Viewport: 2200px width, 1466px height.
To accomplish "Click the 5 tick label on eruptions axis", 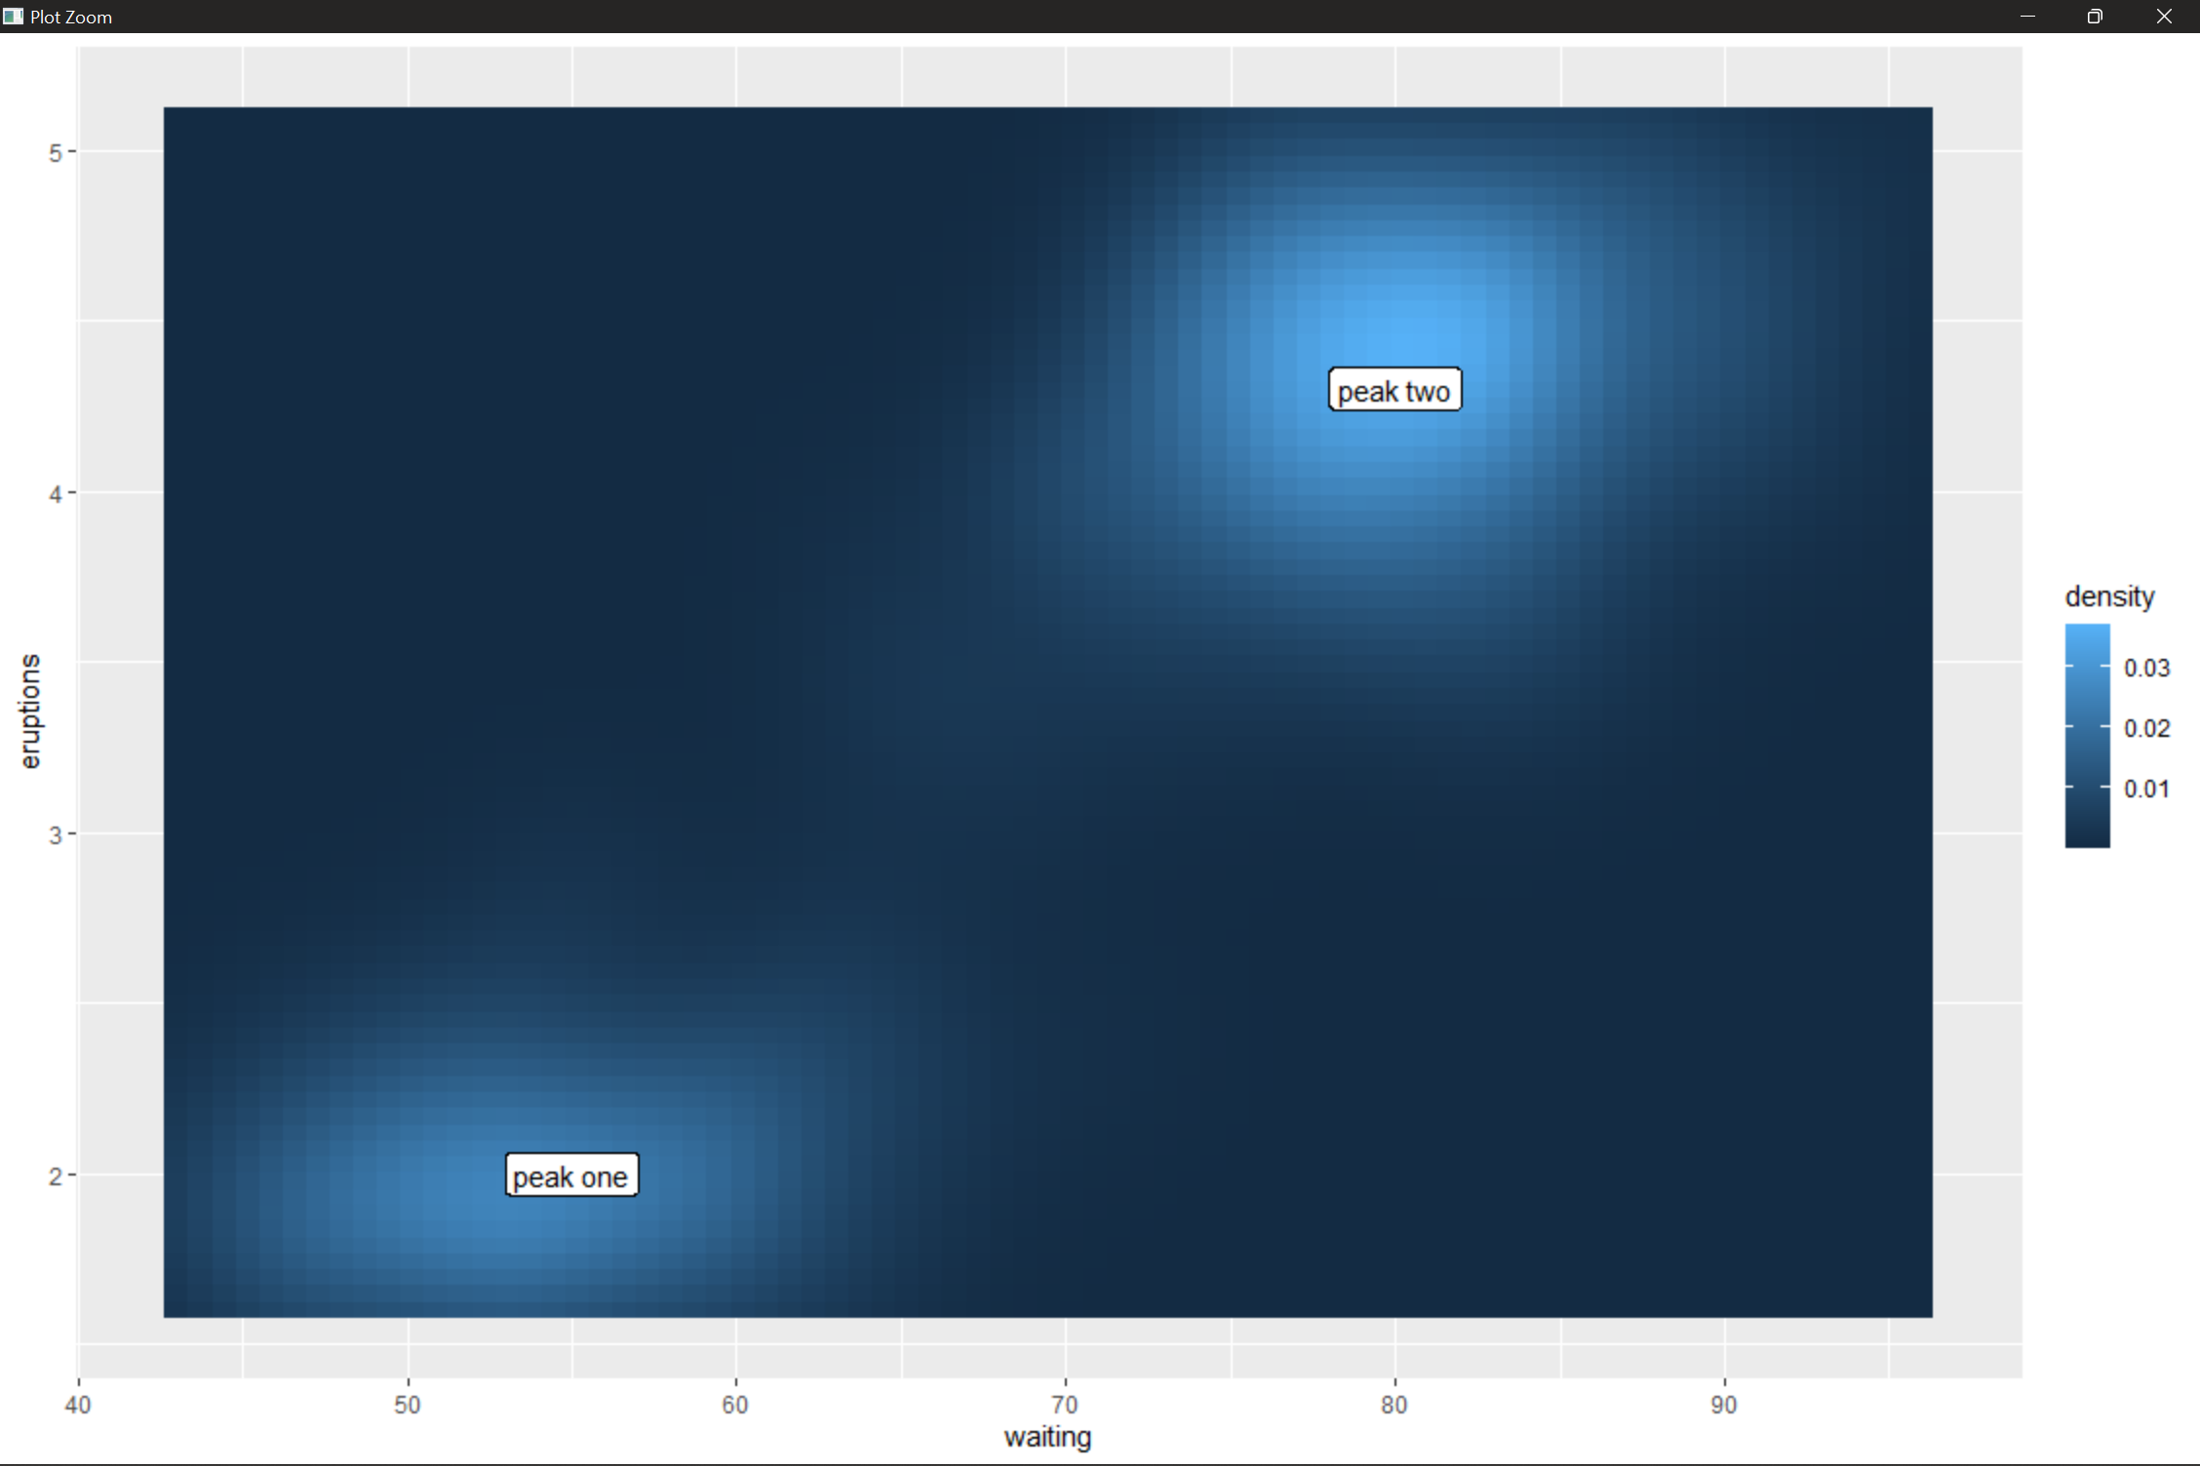I will tap(54, 151).
